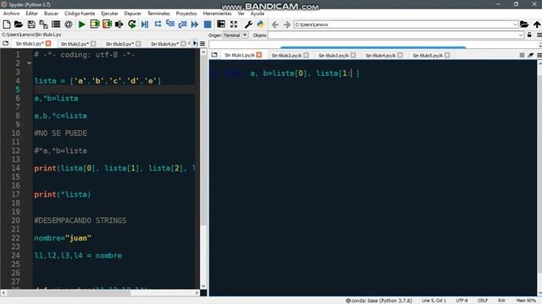542x304 pixels.
Task: Go back with the left arrow
Action: tap(275, 24)
